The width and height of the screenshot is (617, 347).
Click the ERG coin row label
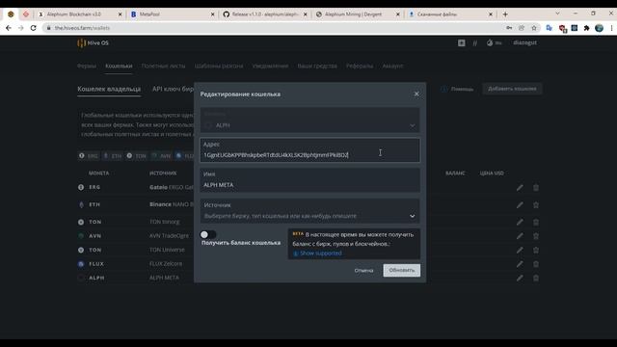coord(94,187)
